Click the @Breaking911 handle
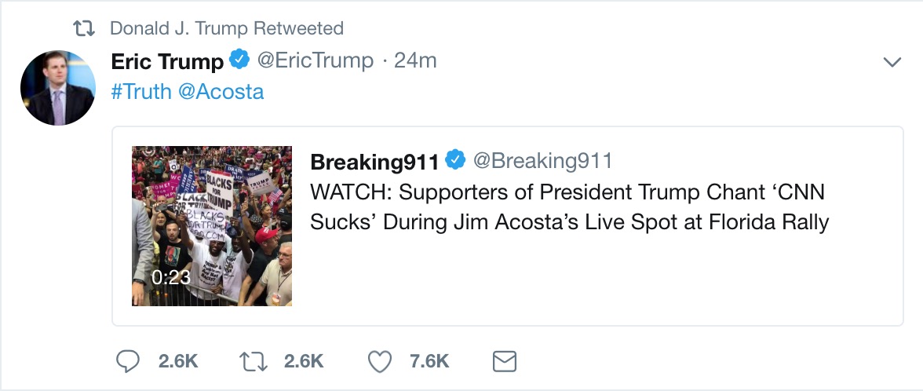 point(542,161)
